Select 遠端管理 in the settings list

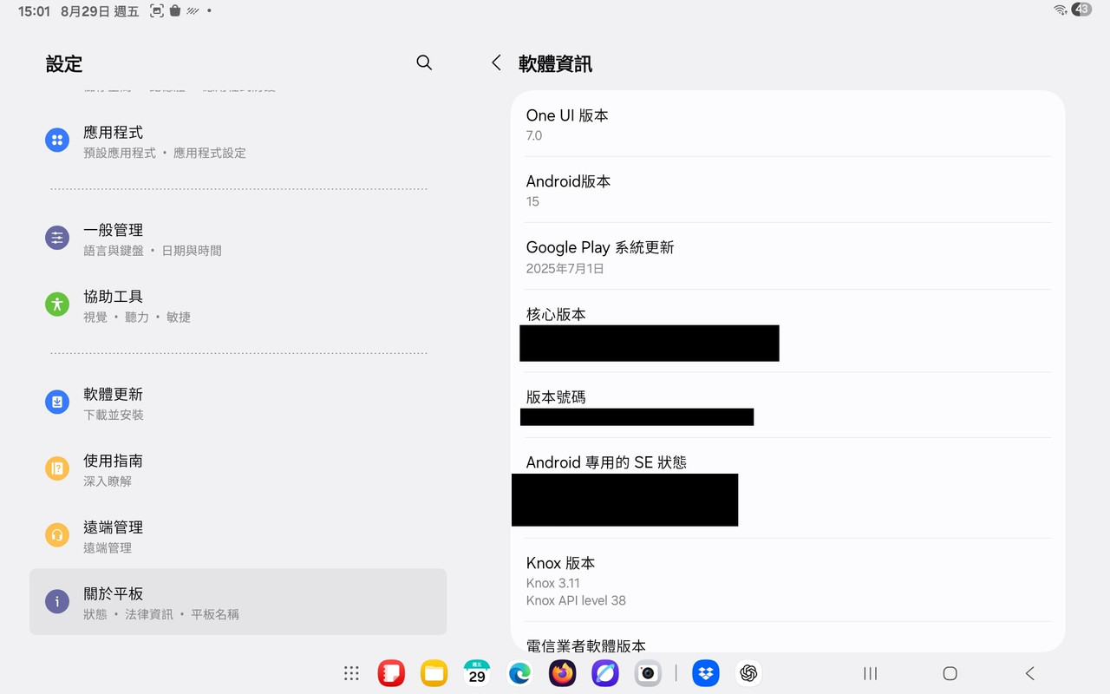tap(238, 536)
